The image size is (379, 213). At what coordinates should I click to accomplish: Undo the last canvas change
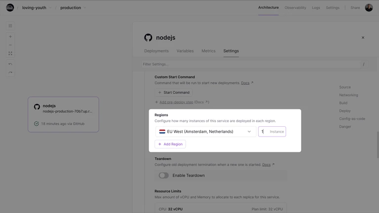10,64
